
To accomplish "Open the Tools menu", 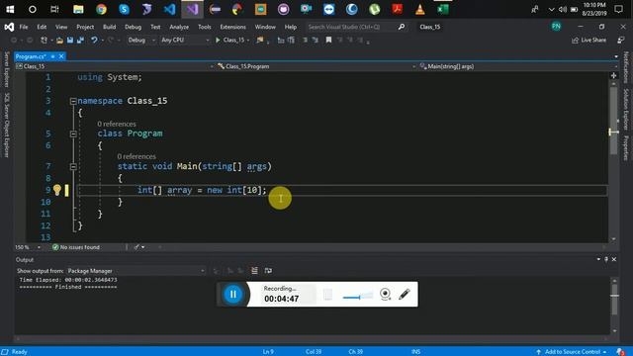I will point(205,27).
